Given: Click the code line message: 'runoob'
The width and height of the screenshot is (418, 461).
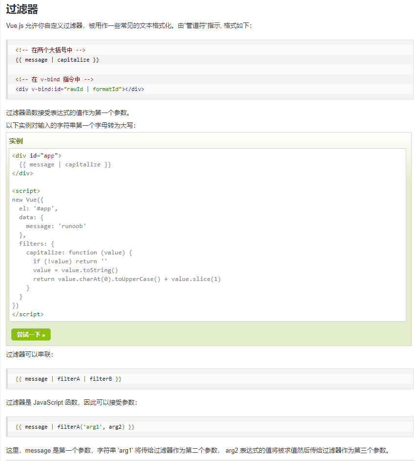Looking at the screenshot, I should (56, 226).
